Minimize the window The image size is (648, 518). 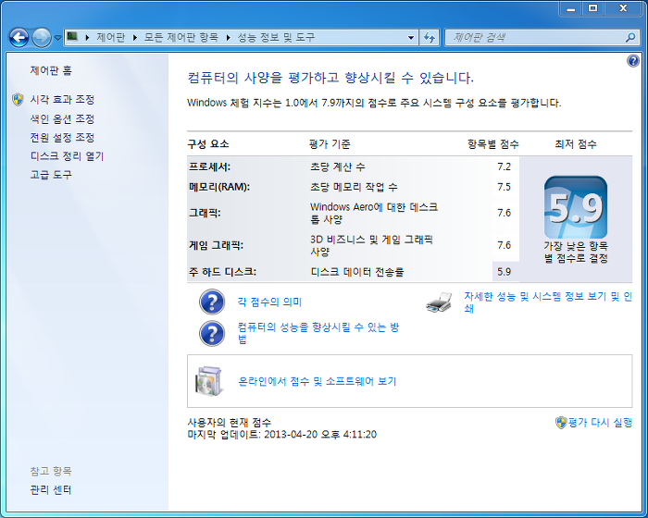pos(571,8)
